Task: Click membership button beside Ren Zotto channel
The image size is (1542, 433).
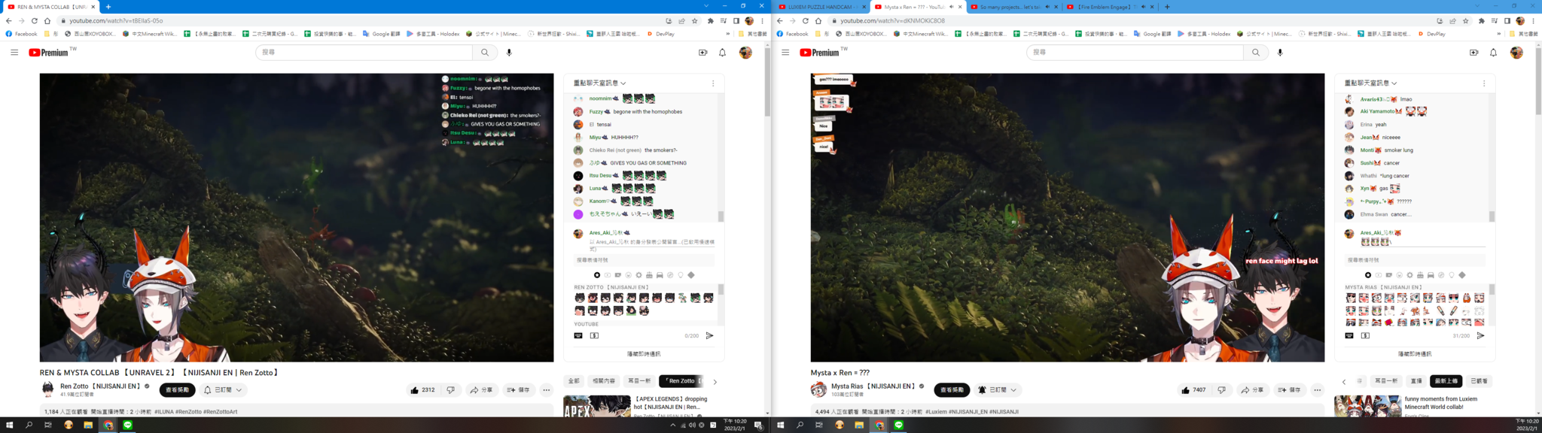Action: (177, 390)
